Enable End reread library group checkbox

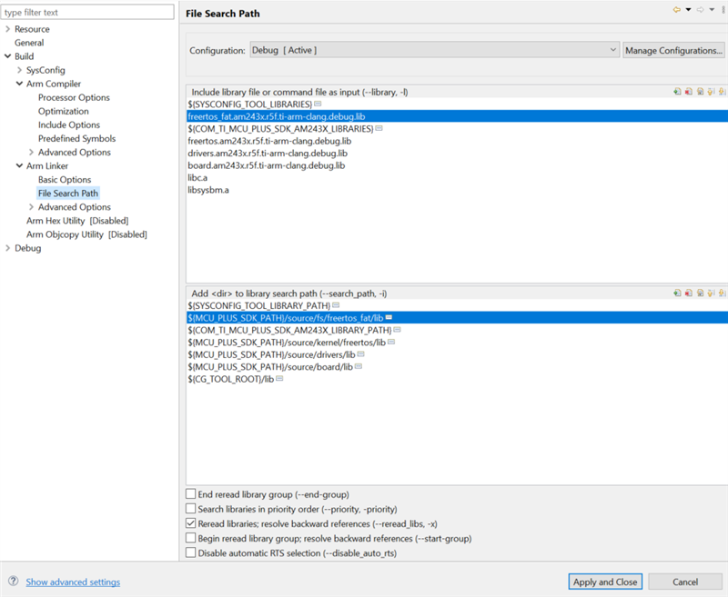[x=190, y=493]
